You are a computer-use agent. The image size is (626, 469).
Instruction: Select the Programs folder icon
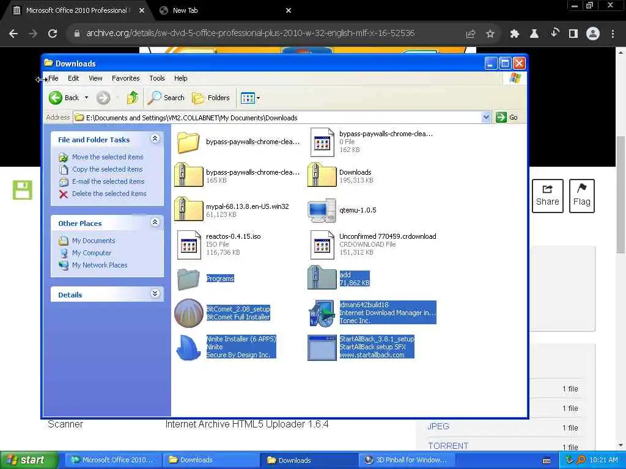tap(188, 278)
